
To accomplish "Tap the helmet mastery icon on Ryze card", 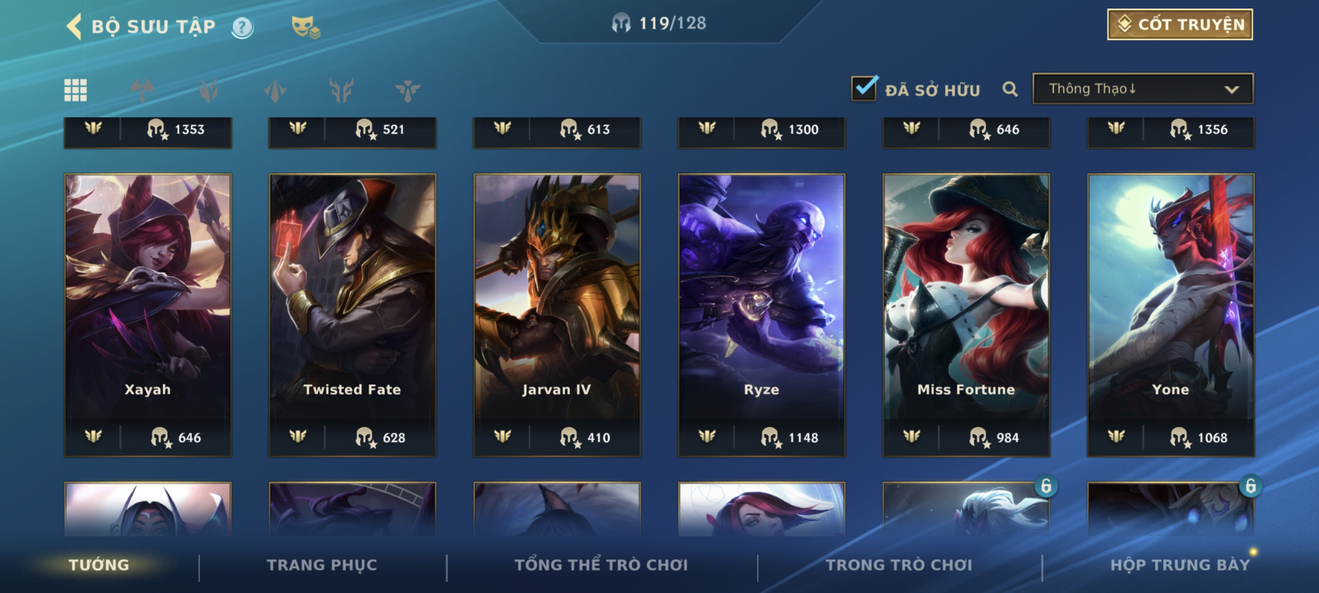I will tap(770, 437).
